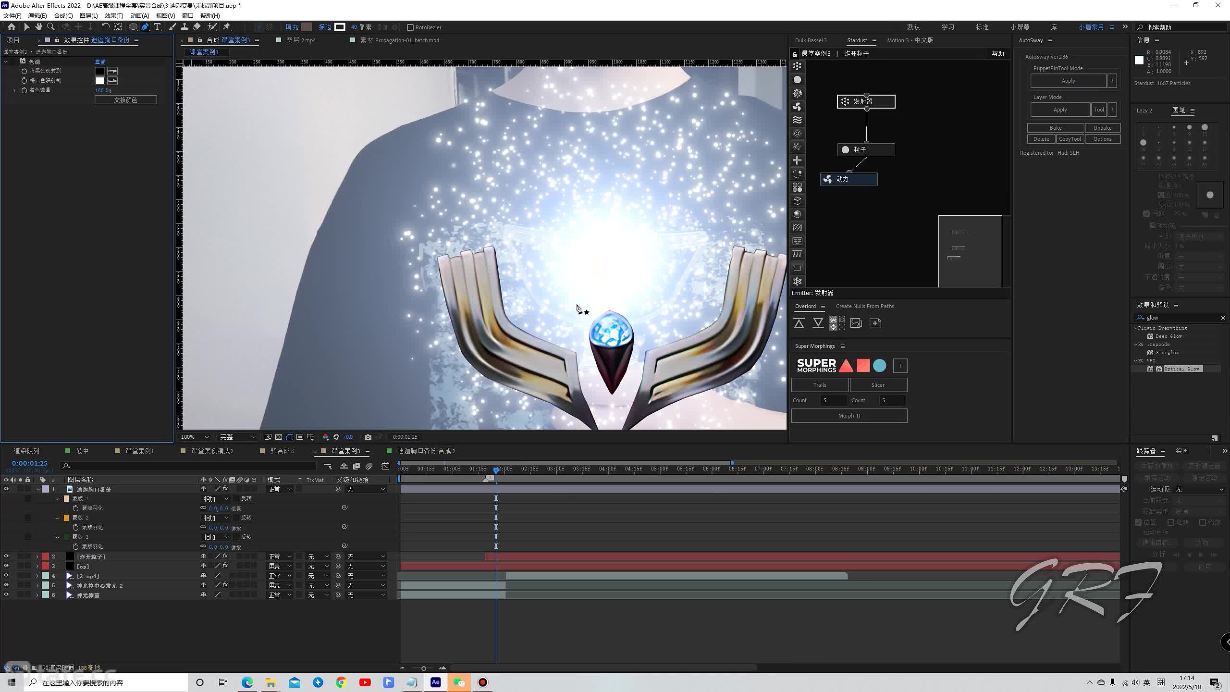Hide the 神光棒前 layer eye toggle
This screenshot has height=692, width=1230.
(x=6, y=595)
